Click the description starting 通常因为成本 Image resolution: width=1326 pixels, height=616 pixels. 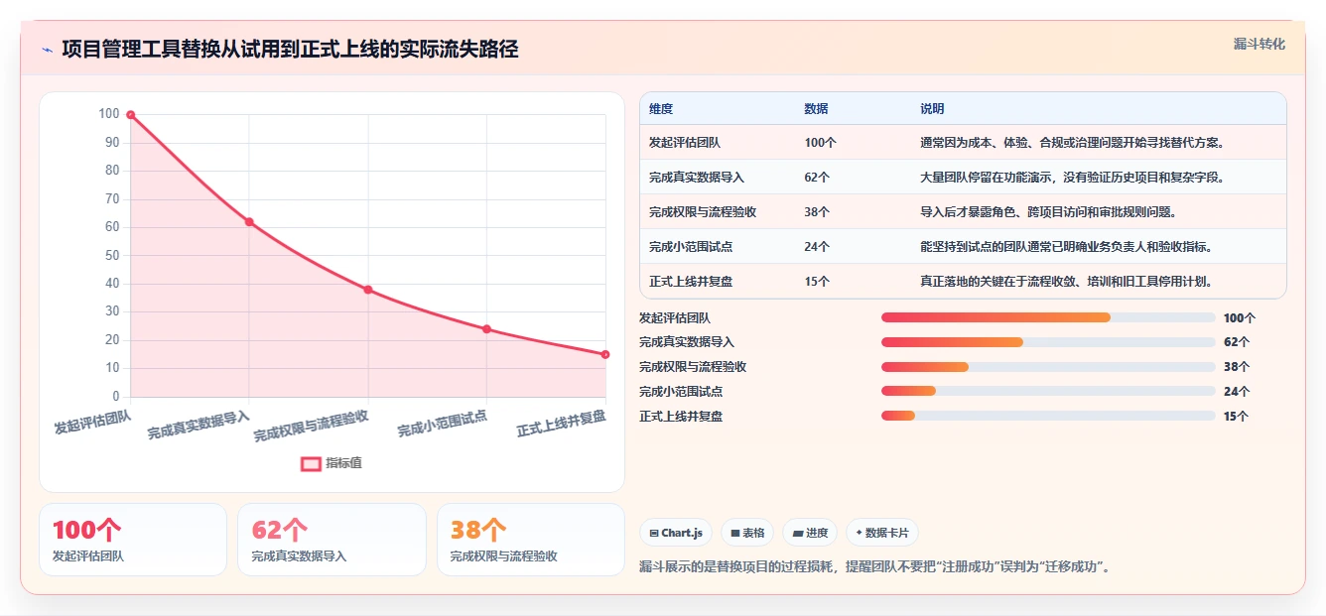[x=1073, y=143]
